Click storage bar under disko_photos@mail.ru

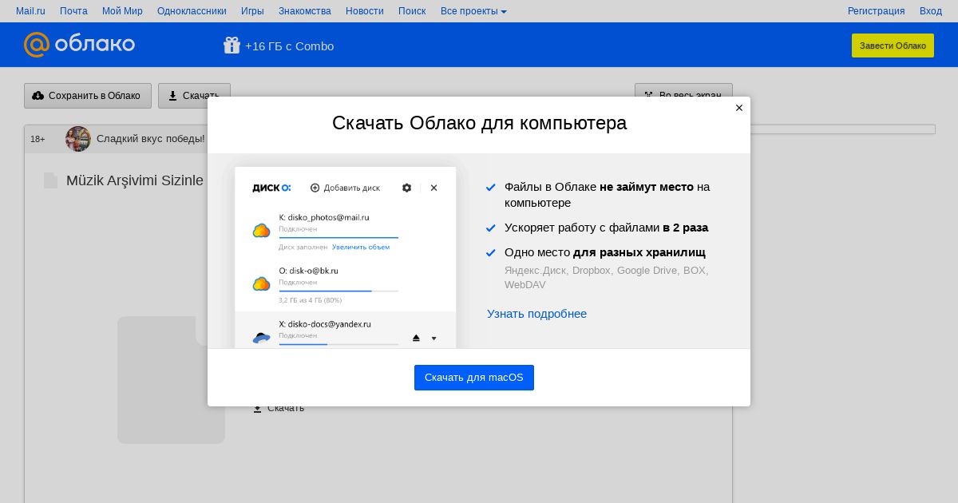pyautogui.click(x=338, y=238)
